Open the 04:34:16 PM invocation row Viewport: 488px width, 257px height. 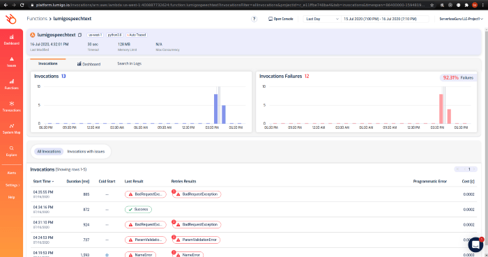click(254, 210)
